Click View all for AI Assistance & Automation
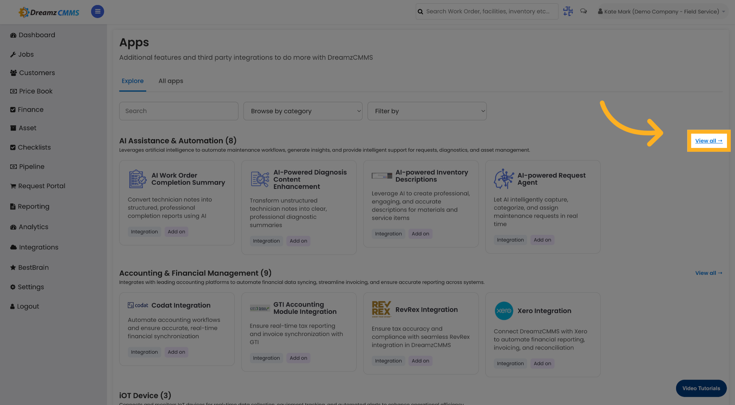Screen dimensions: 735x405 tap(708, 141)
